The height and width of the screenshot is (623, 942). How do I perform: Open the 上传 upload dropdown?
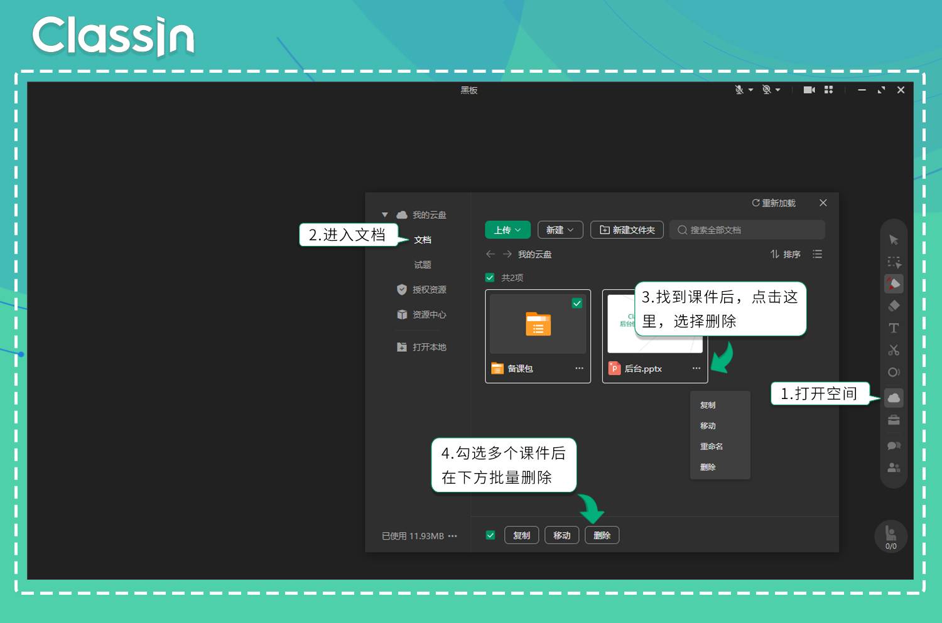point(507,230)
